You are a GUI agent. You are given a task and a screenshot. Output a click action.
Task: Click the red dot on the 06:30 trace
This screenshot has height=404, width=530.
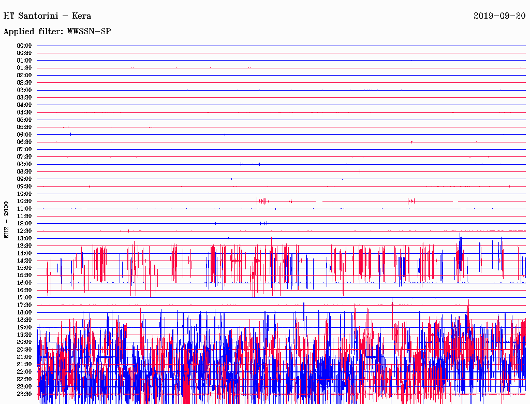coord(411,142)
